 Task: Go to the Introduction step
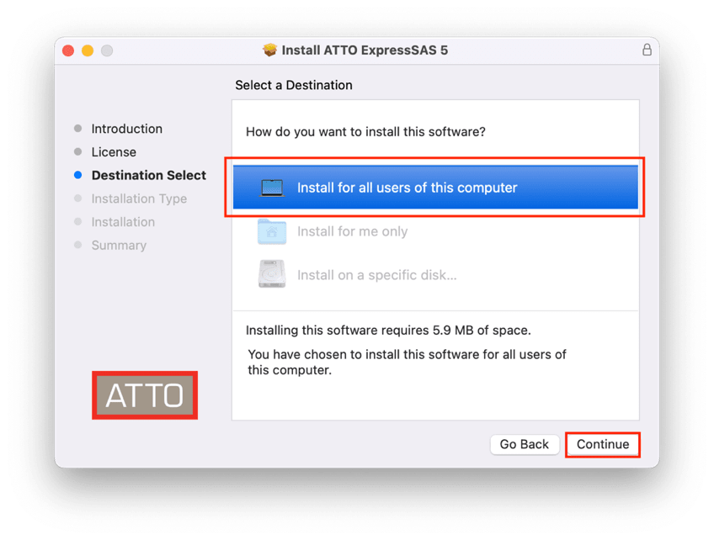pos(126,129)
